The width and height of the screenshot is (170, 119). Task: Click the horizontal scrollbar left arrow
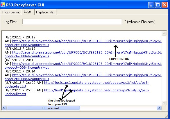[4, 108]
